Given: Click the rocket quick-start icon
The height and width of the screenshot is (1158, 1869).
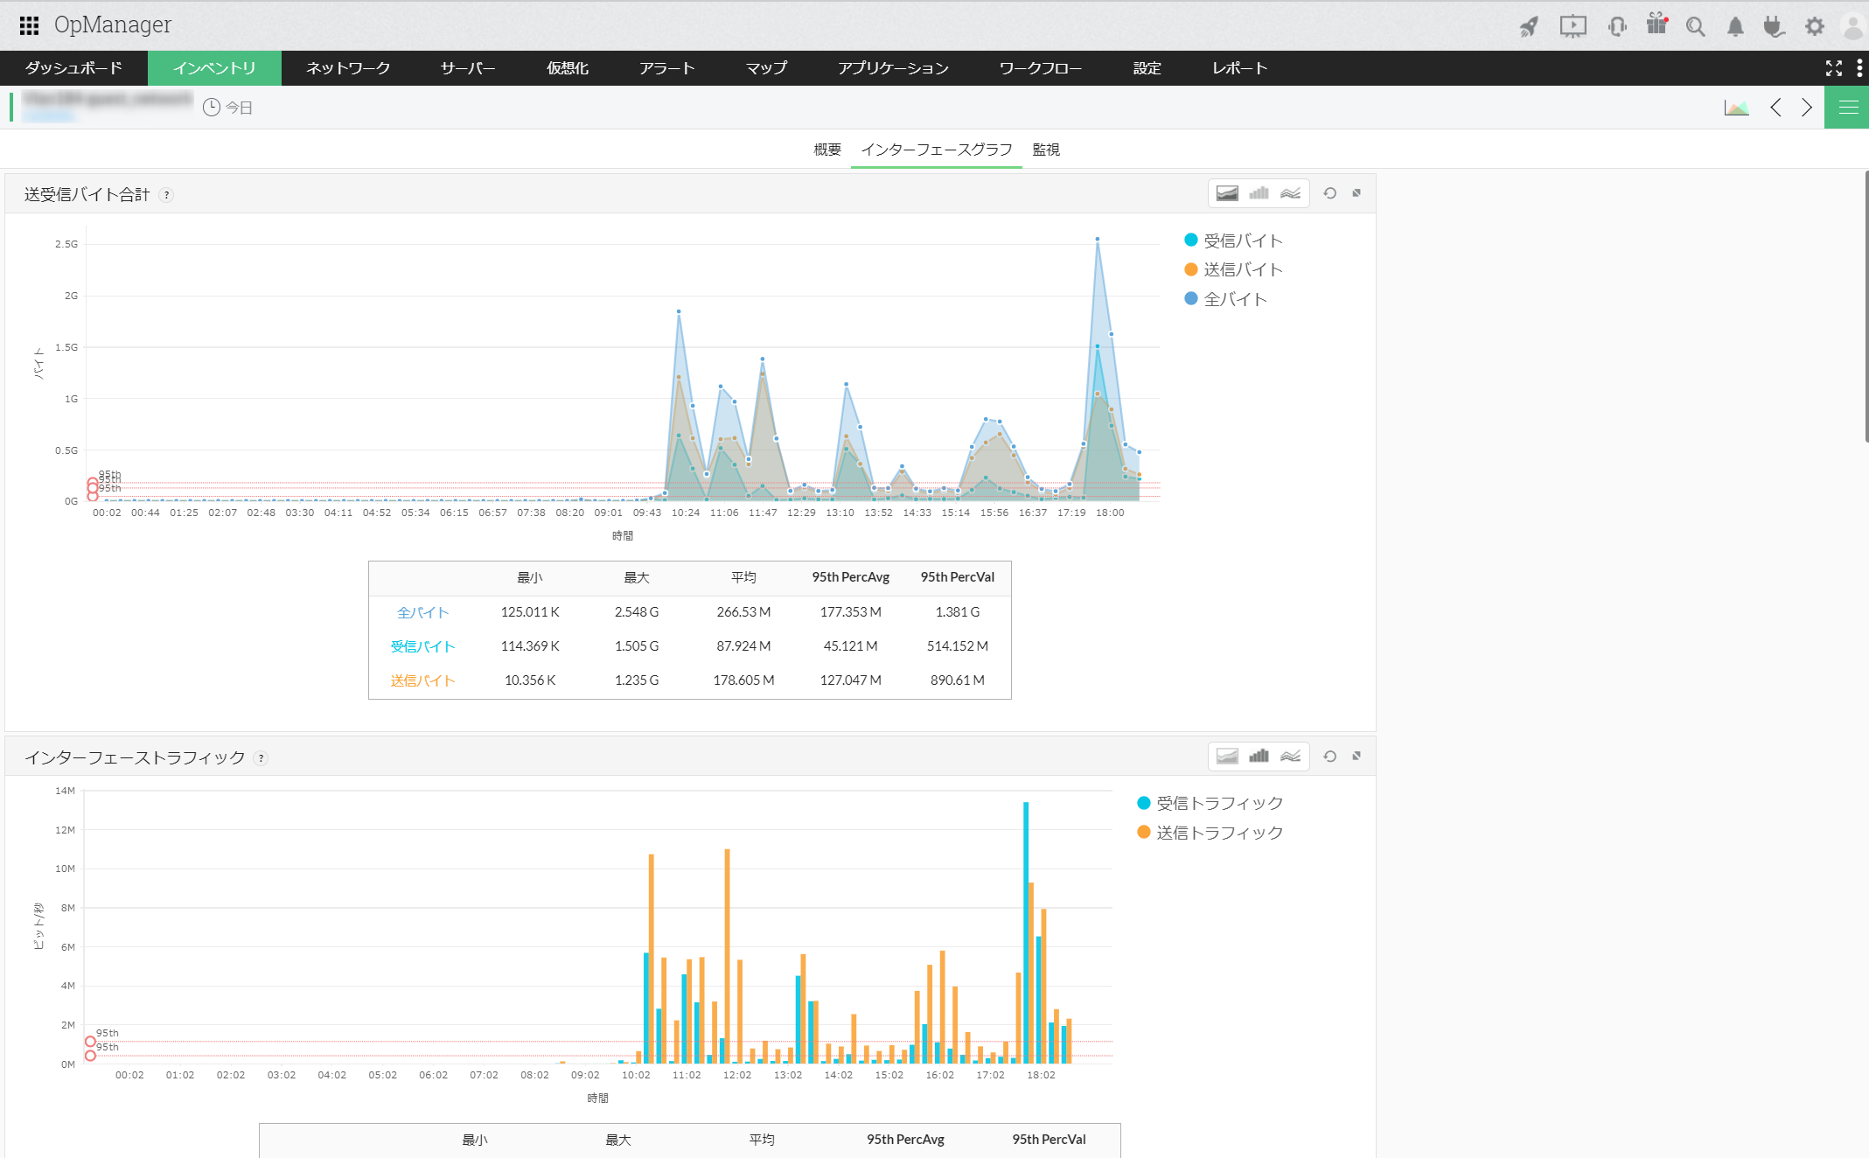Looking at the screenshot, I should tap(1529, 27).
